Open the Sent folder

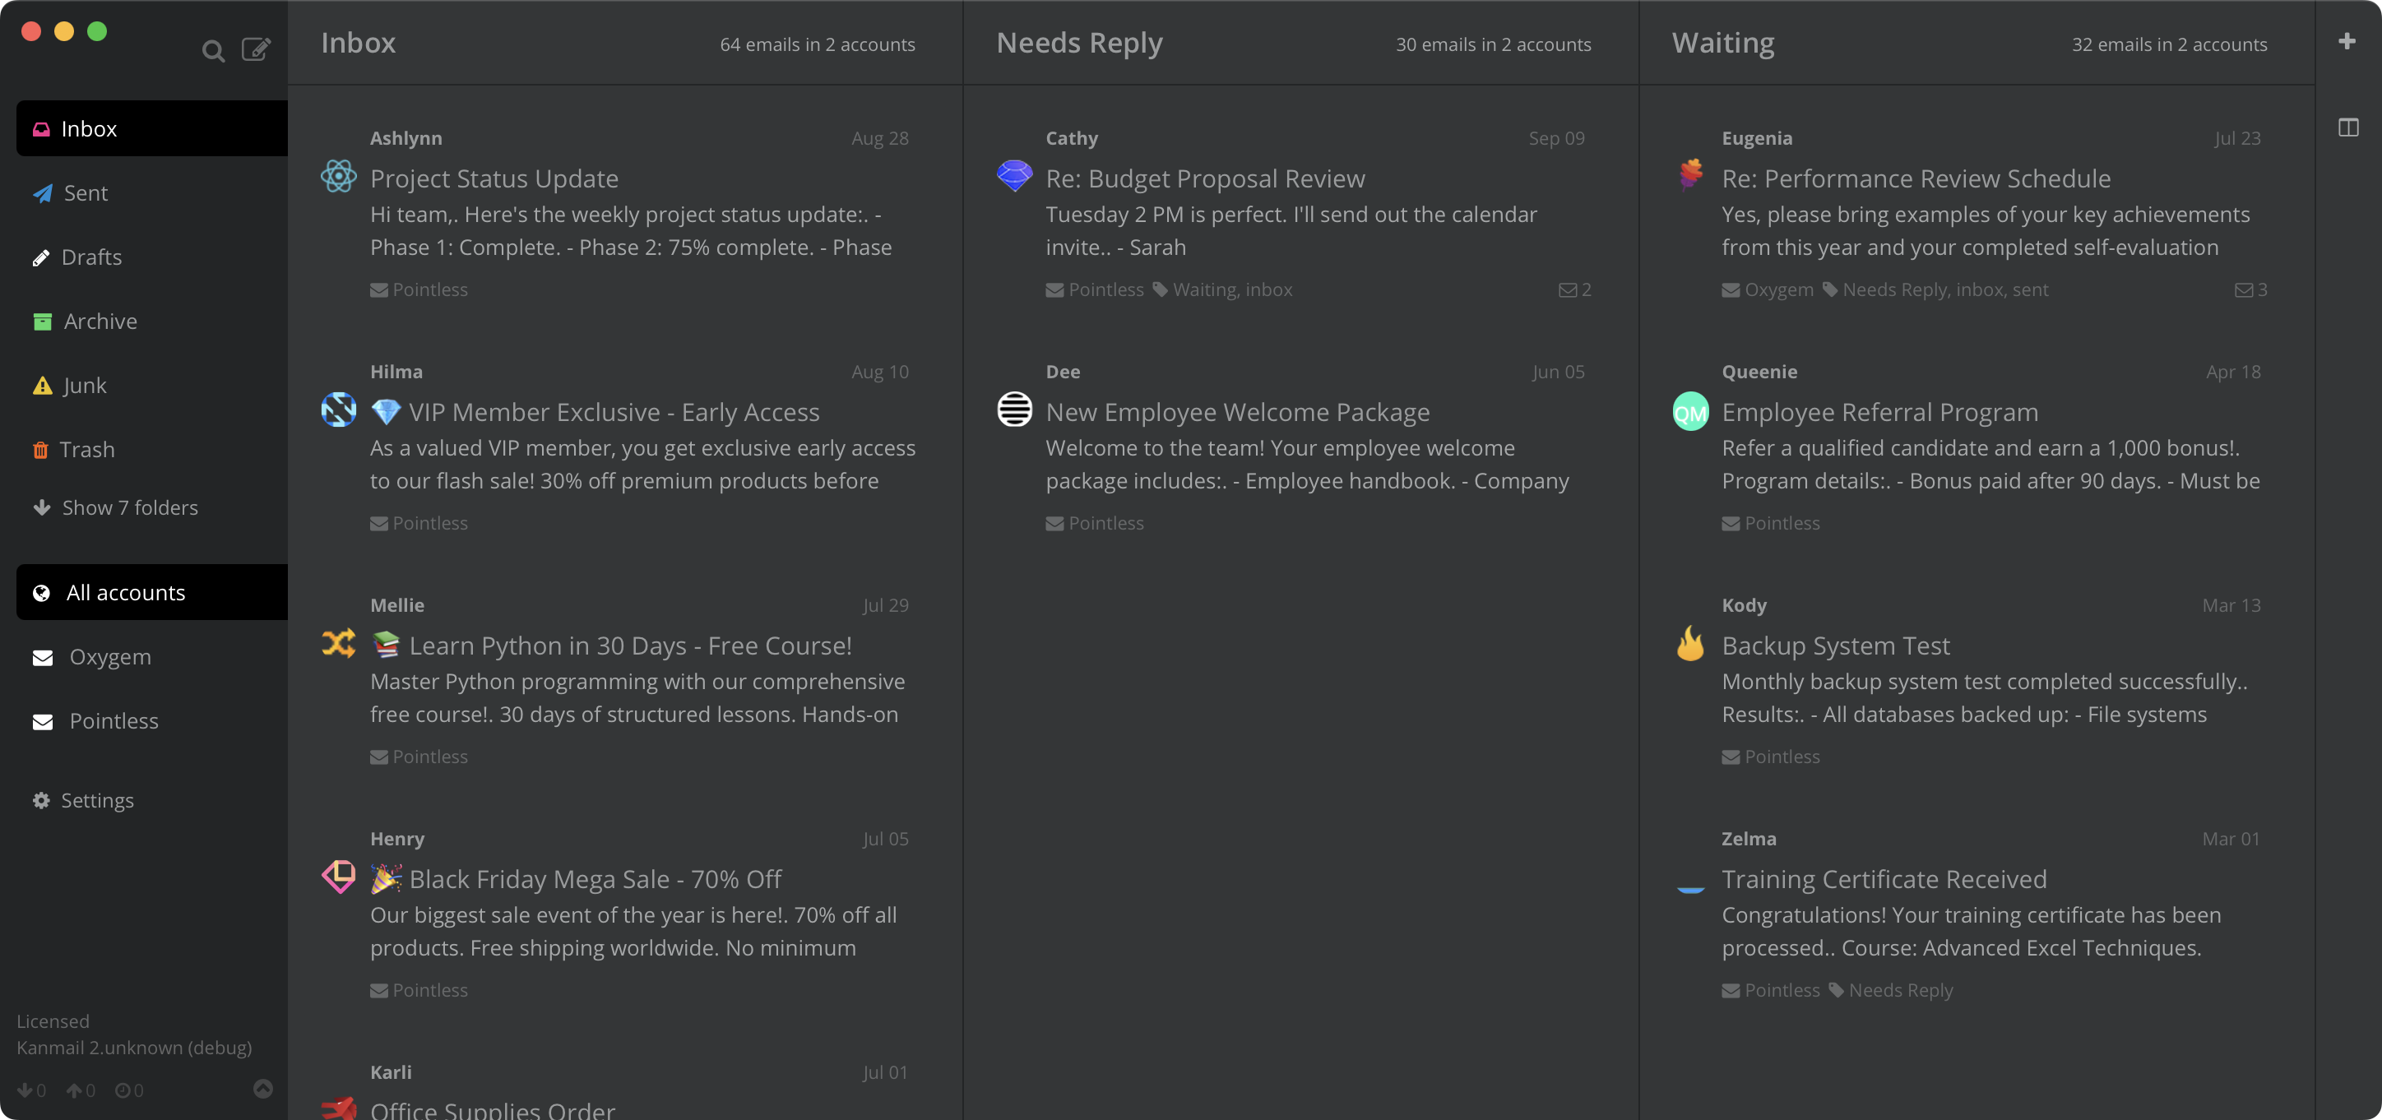point(86,193)
